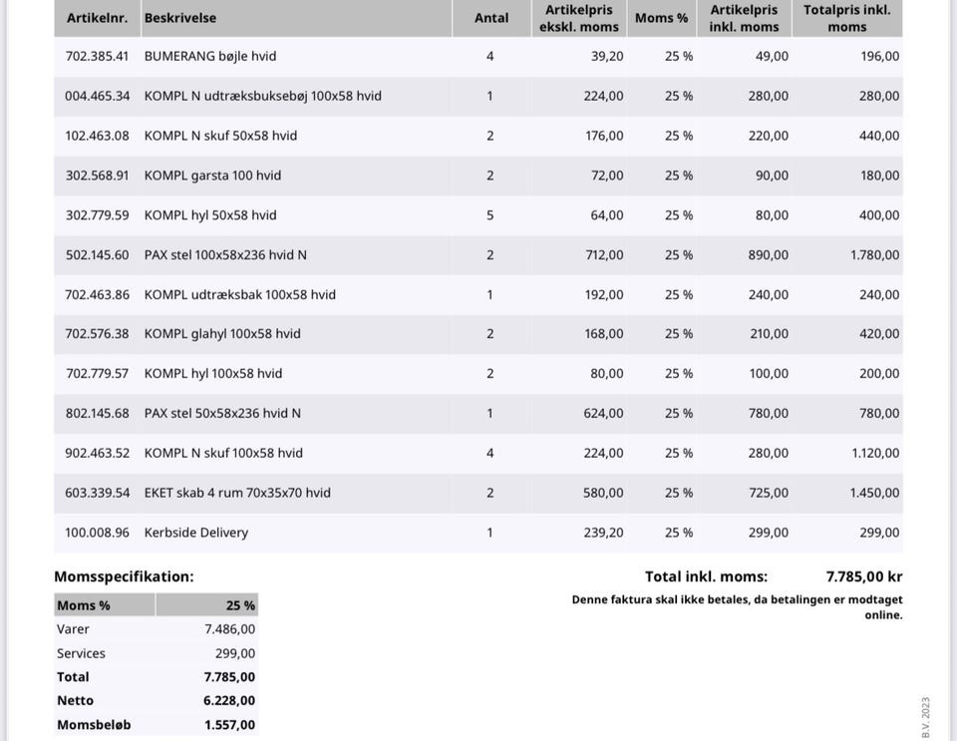
Task: Click the Momsspecifikation heading
Action: (124, 576)
